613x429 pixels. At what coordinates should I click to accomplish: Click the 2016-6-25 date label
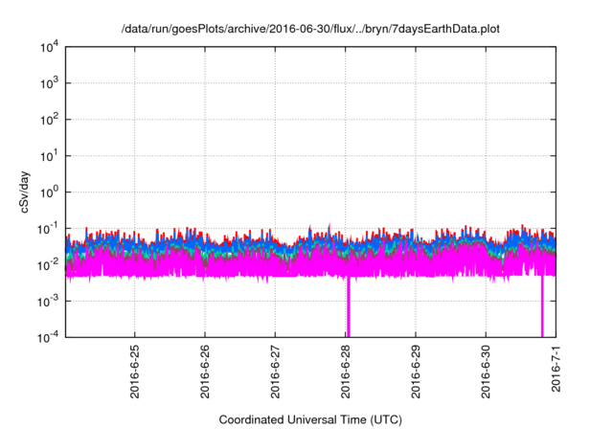tap(134, 372)
